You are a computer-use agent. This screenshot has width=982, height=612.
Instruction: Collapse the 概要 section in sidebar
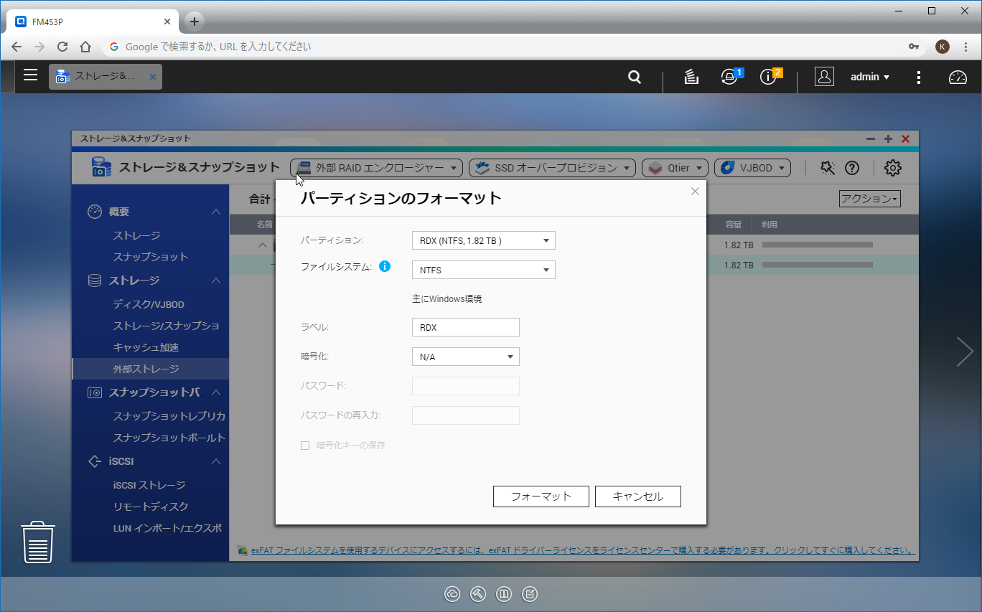point(215,212)
